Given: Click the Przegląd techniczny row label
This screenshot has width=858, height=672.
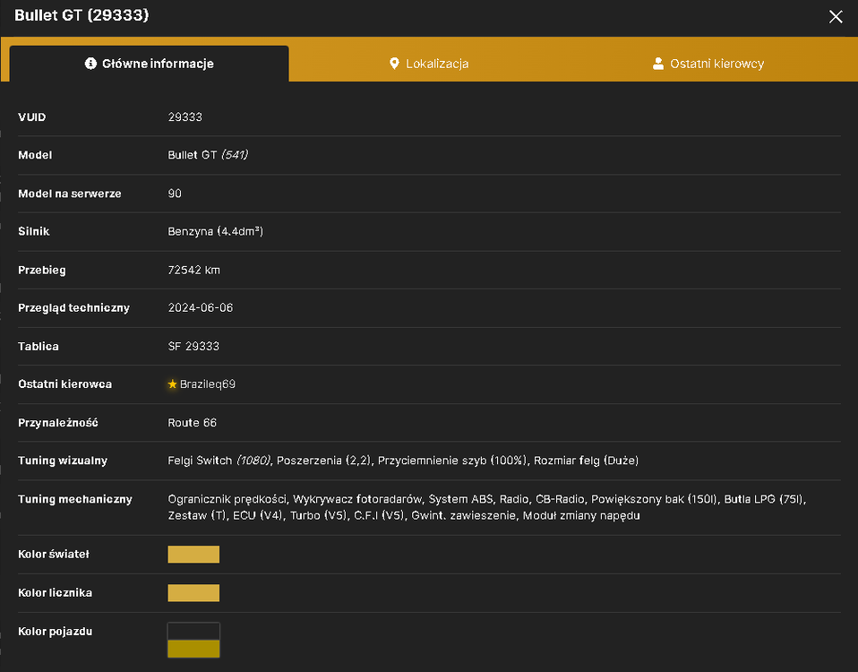Looking at the screenshot, I should coord(73,308).
